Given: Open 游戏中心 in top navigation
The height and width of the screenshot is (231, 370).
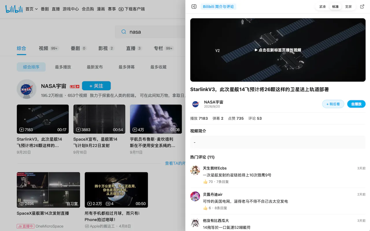Looking at the screenshot, I should [71, 9].
